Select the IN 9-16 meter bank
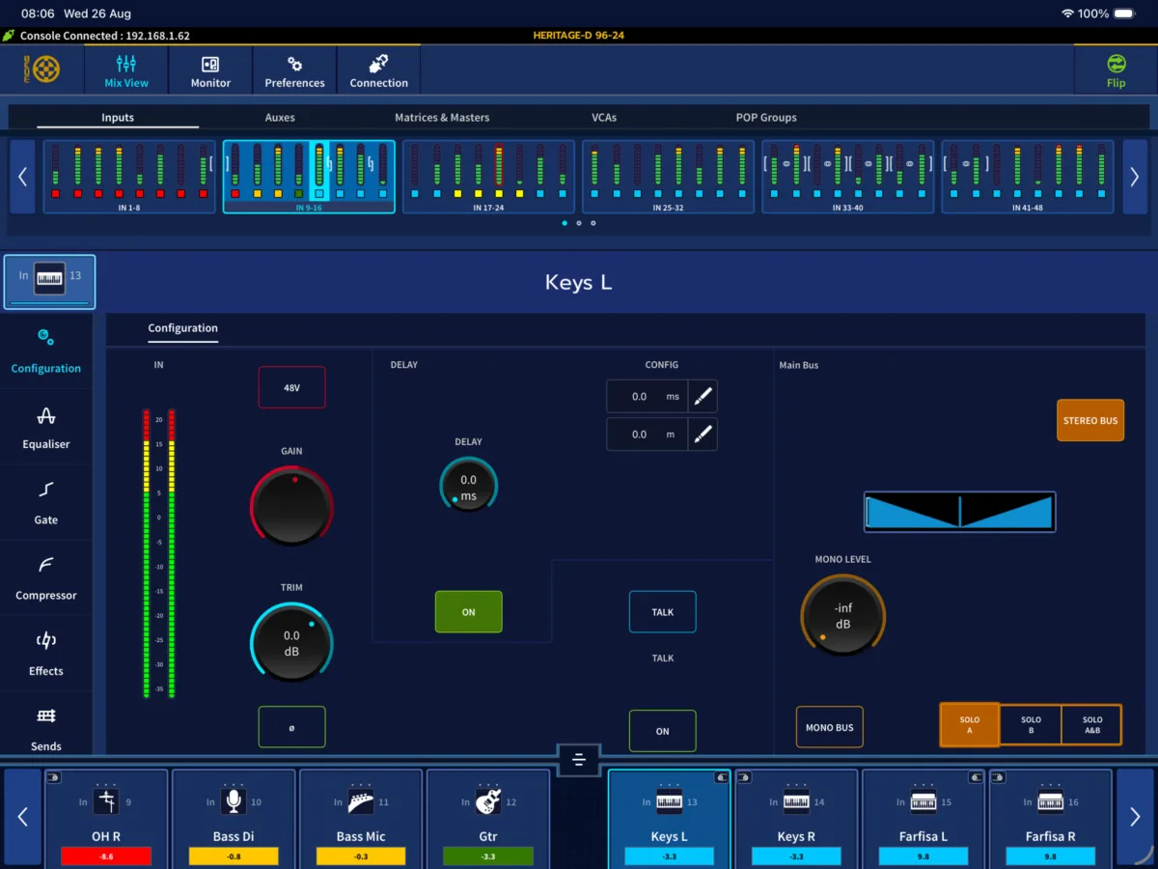1158x869 pixels. pyautogui.click(x=309, y=177)
